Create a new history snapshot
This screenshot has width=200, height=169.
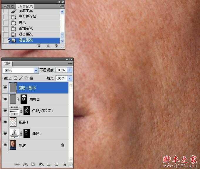click(x=48, y=46)
